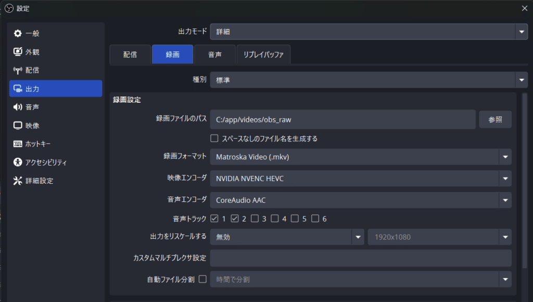This screenshot has width=533, height=302.
Task: Click the 録画ファイルのパス input field
Action: (342, 119)
